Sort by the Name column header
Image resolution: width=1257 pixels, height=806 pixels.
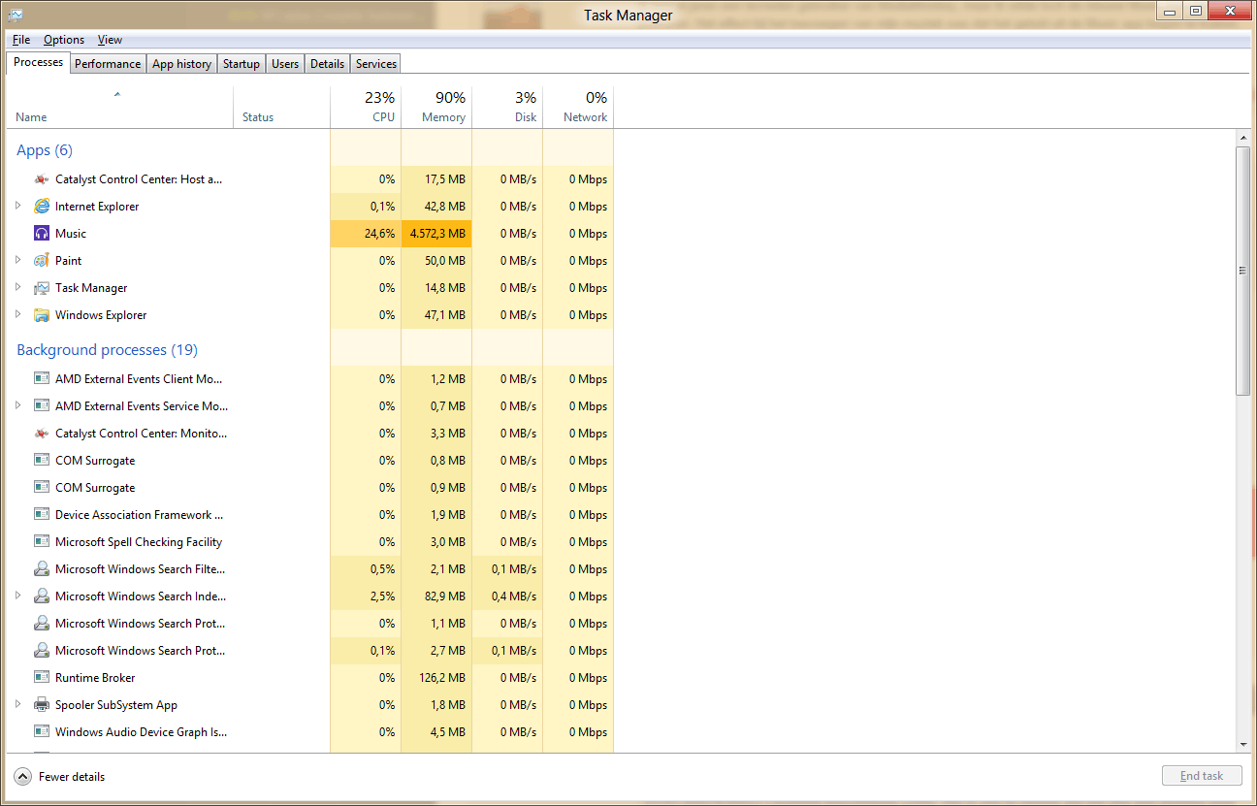120,108
